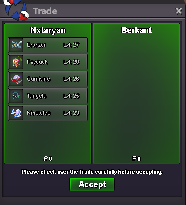
Task: Click the Berkant player name
Action: [136, 30]
